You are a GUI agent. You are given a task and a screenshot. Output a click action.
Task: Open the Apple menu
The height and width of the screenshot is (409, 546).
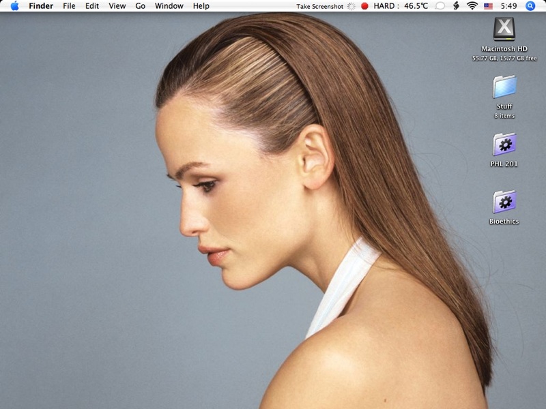[14, 6]
